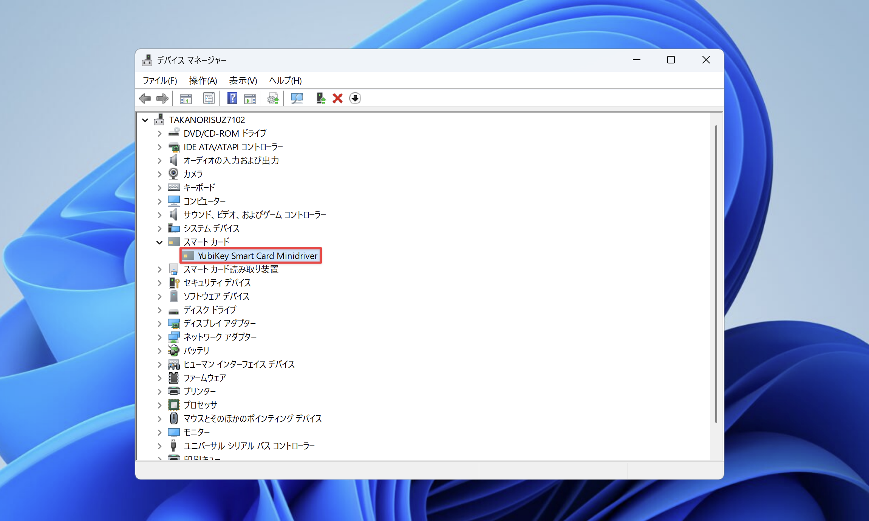Select the キーボード keyboard icon
The image size is (869, 521).
[x=174, y=188]
